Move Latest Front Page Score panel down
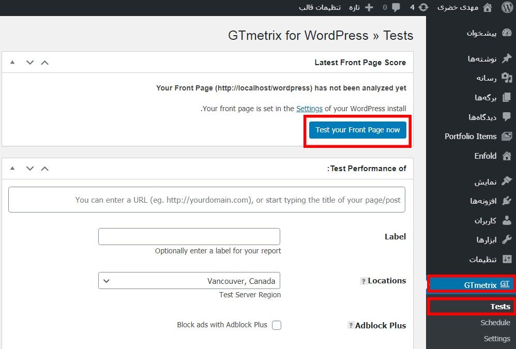Image resolution: width=516 pixels, height=349 pixels. point(30,62)
